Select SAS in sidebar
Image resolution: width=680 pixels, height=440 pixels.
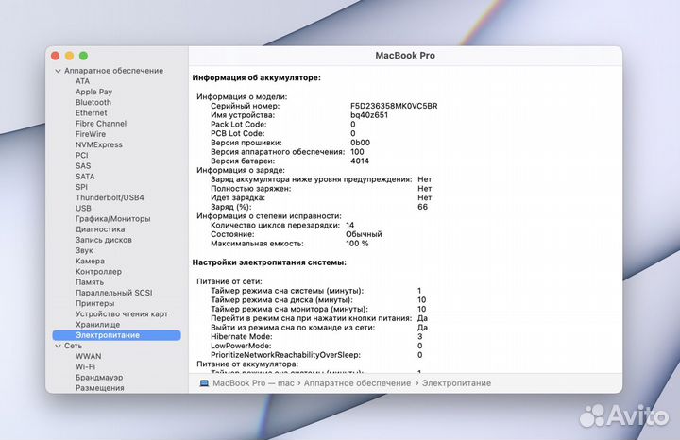pyautogui.click(x=83, y=166)
